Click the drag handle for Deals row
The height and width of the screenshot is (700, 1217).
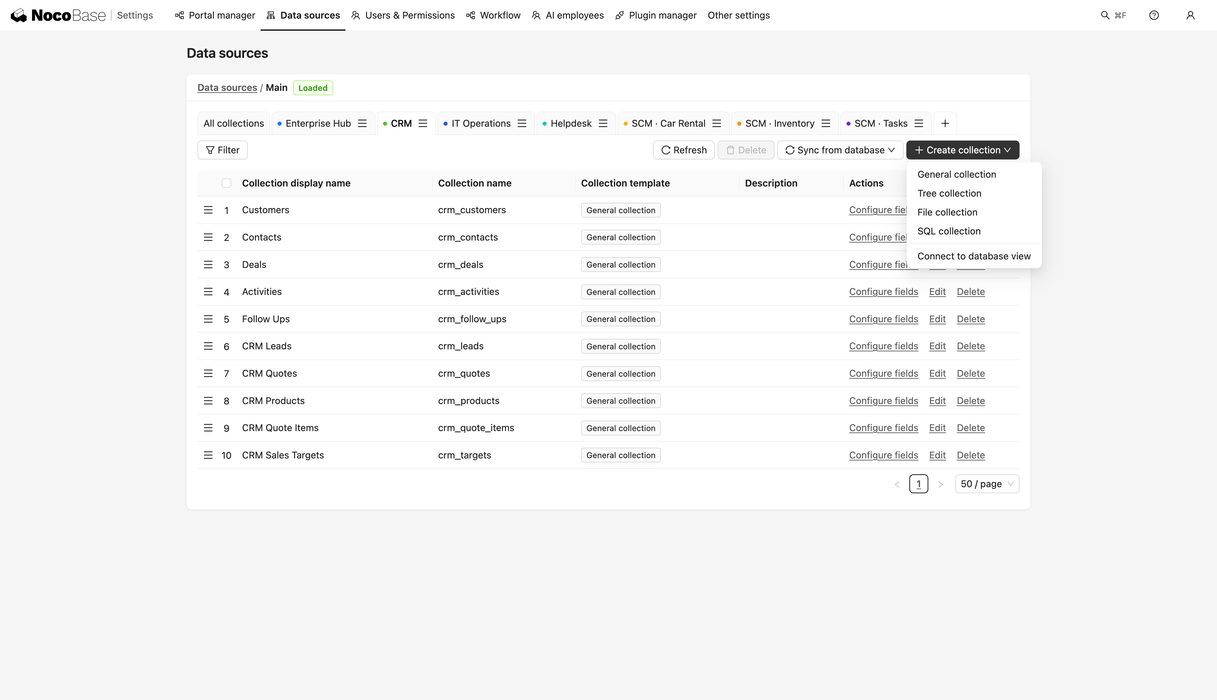pyautogui.click(x=208, y=265)
